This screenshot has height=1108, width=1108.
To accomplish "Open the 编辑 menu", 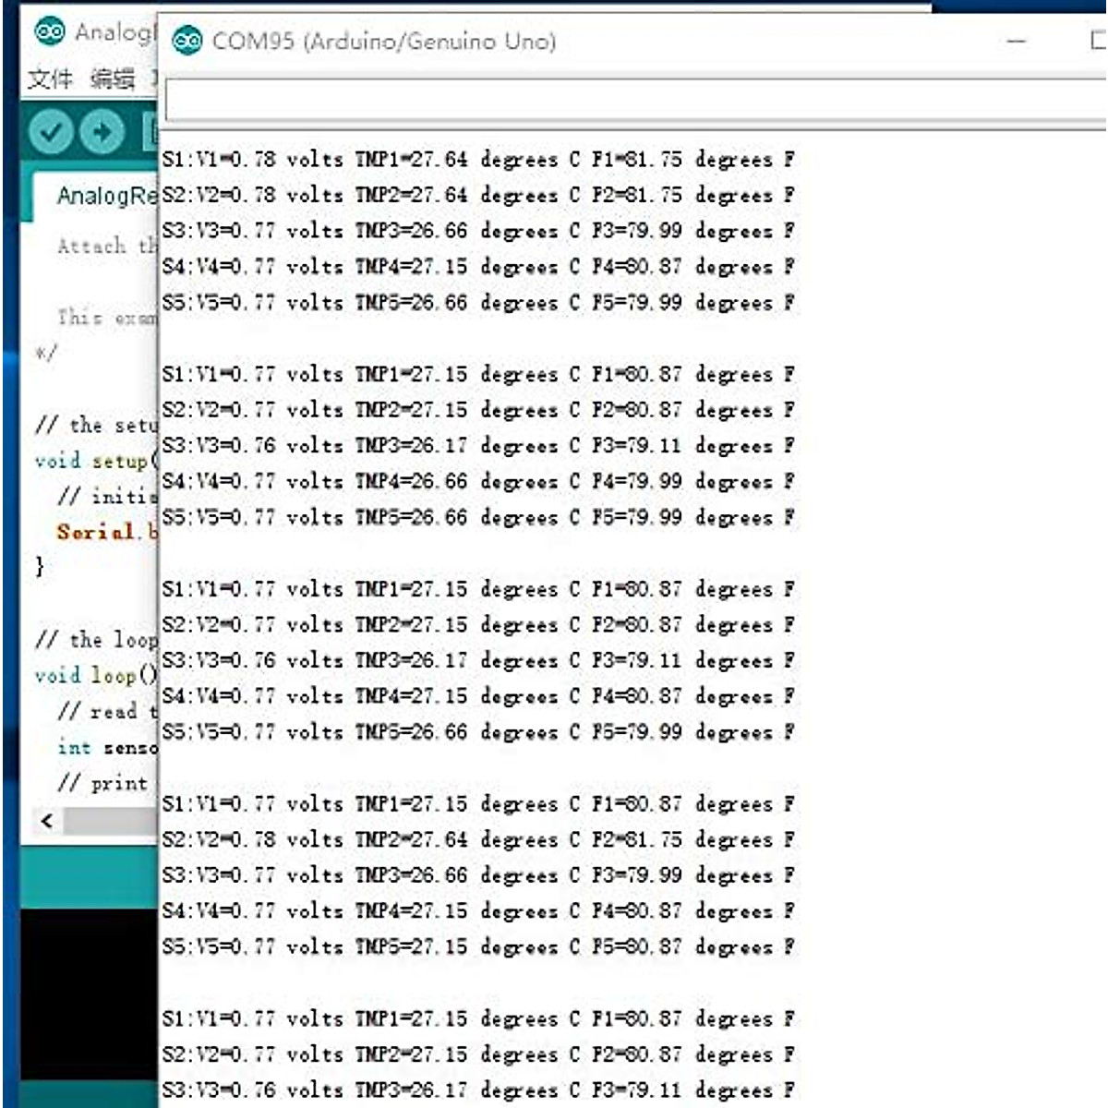I will coord(112,79).
